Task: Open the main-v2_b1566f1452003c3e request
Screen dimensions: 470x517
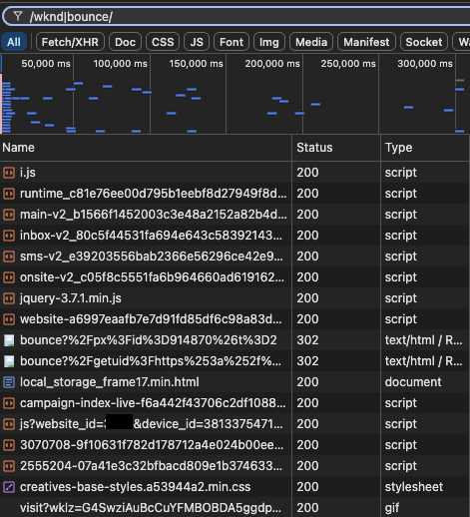Action: tap(235, 215)
